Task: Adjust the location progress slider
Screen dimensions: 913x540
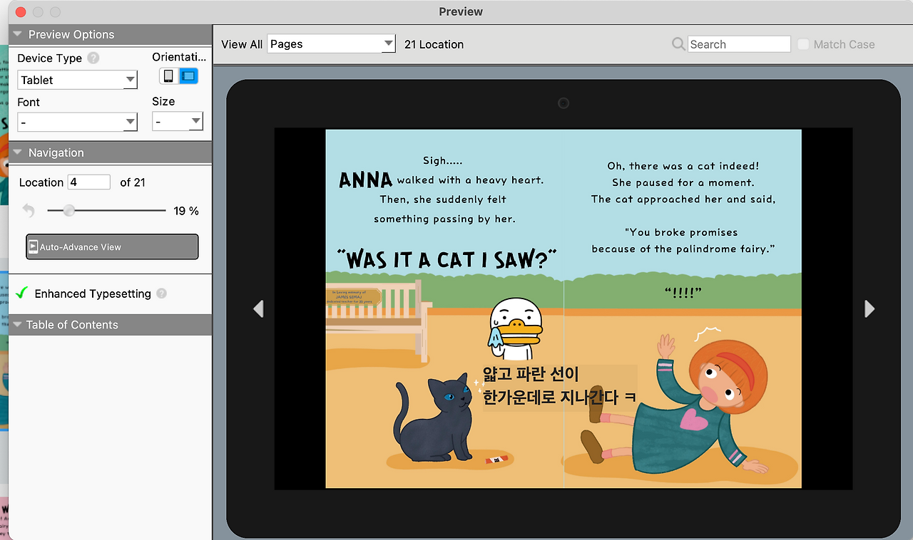Action: 106,211
